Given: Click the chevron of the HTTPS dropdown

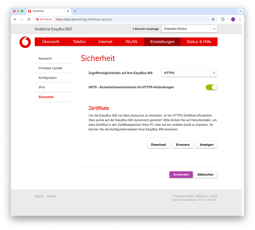Looking at the screenshot, I should 214,73.
